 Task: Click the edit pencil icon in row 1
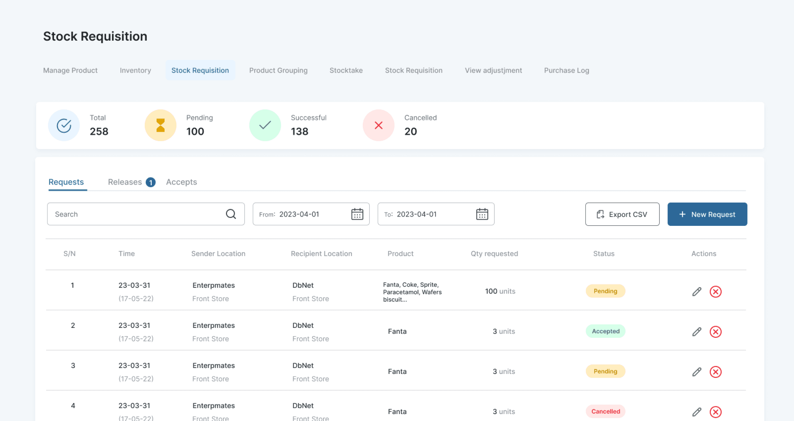697,291
